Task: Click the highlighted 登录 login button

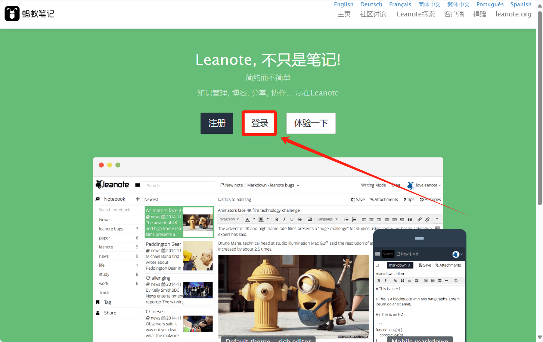Action: 259,123
